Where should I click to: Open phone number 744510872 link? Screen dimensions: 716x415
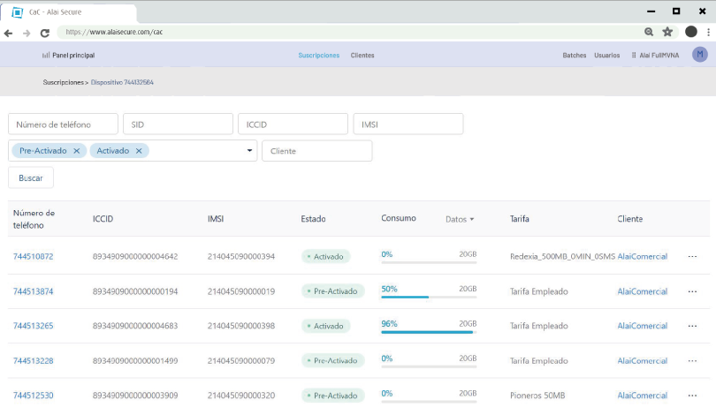pyautogui.click(x=33, y=256)
